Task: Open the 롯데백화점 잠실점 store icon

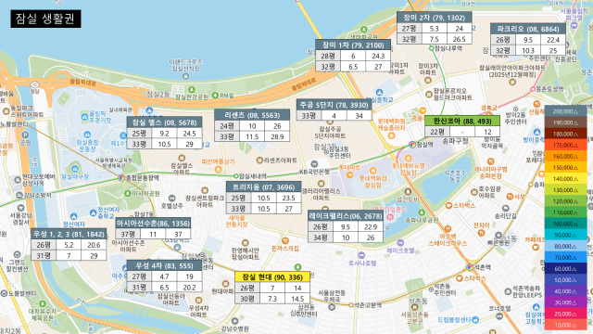Action: [x=372, y=171]
